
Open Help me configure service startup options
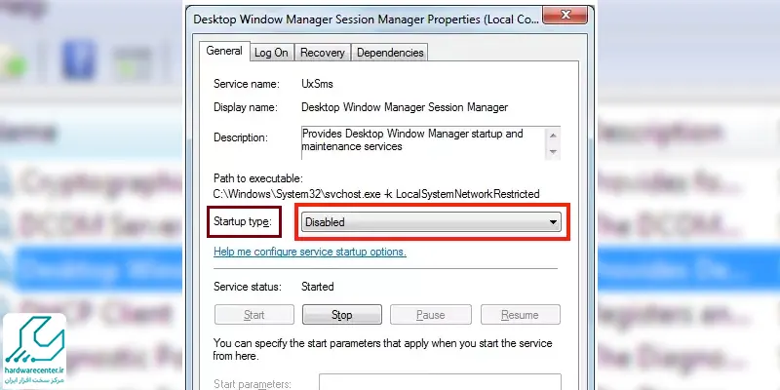click(x=310, y=252)
